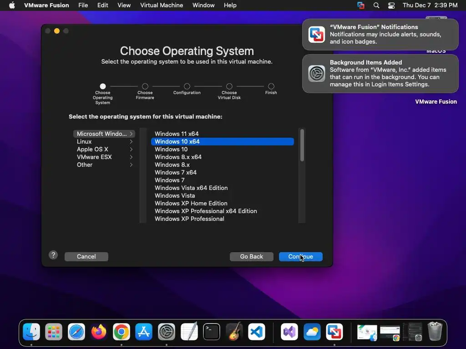The image size is (466, 349).
Task: Open System Settings from the dock
Action: [167, 331]
